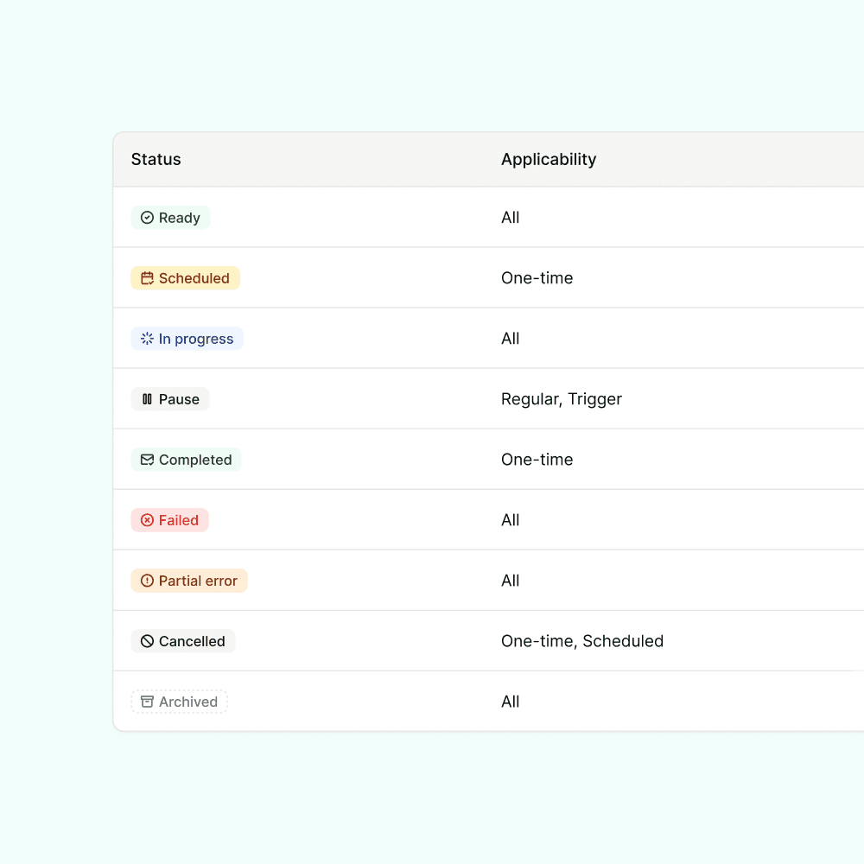Select the Regular, Trigger applicability text
This screenshot has width=864, height=864.
[x=562, y=399]
